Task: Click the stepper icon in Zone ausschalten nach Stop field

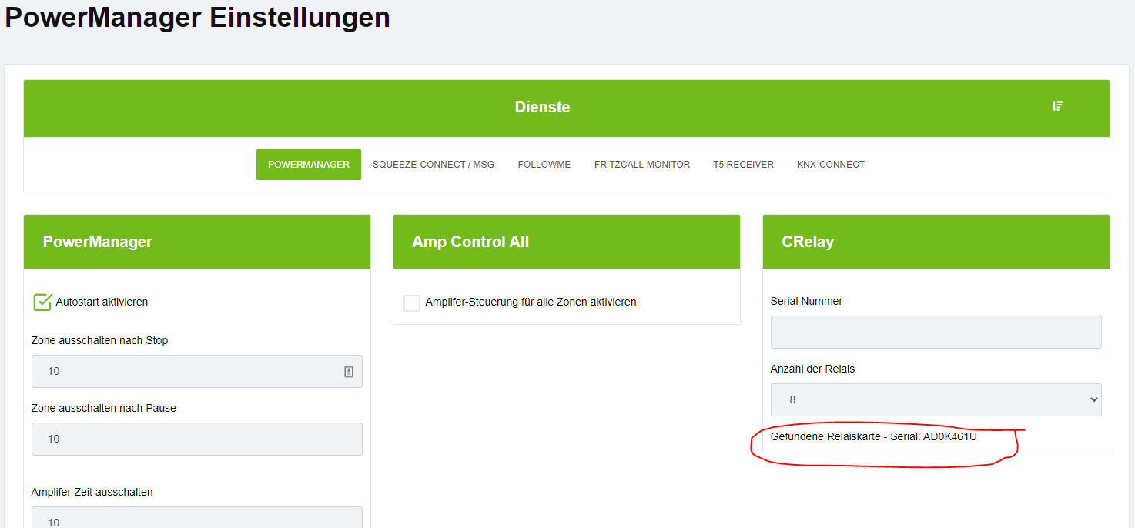Action: 349,372
